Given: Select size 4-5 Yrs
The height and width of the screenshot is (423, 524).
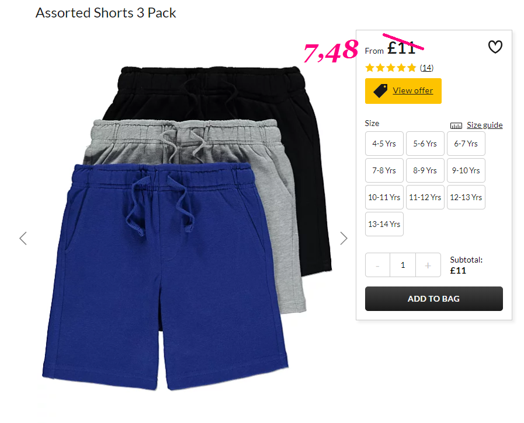Looking at the screenshot, I should point(384,144).
